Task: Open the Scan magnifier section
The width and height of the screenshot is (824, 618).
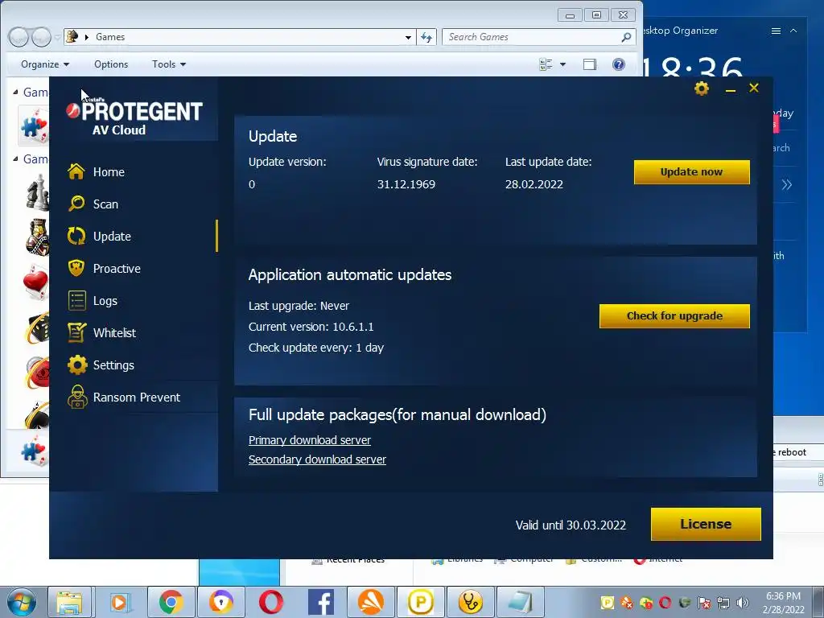Action: (x=93, y=204)
